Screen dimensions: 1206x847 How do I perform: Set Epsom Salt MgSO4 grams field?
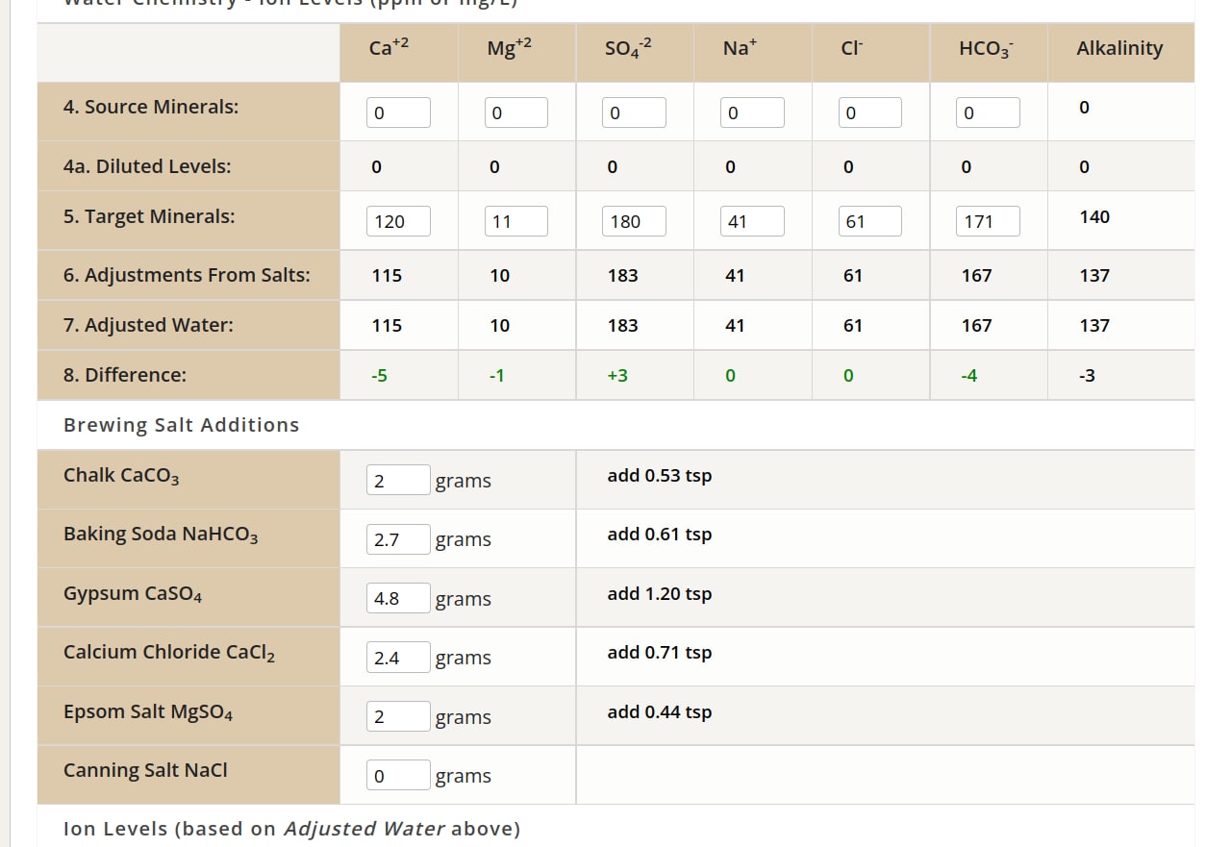[x=398, y=716]
